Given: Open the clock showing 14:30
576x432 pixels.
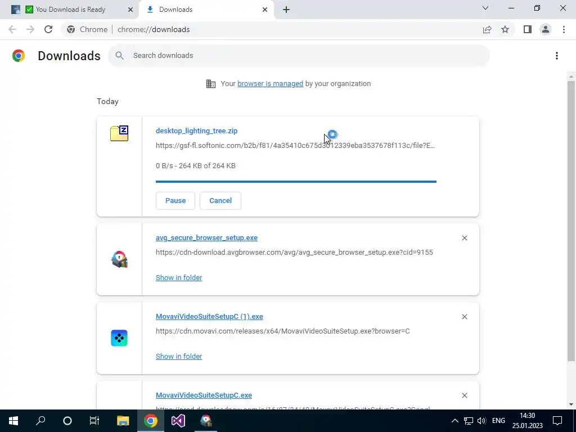Looking at the screenshot, I should pyautogui.click(x=527, y=421).
